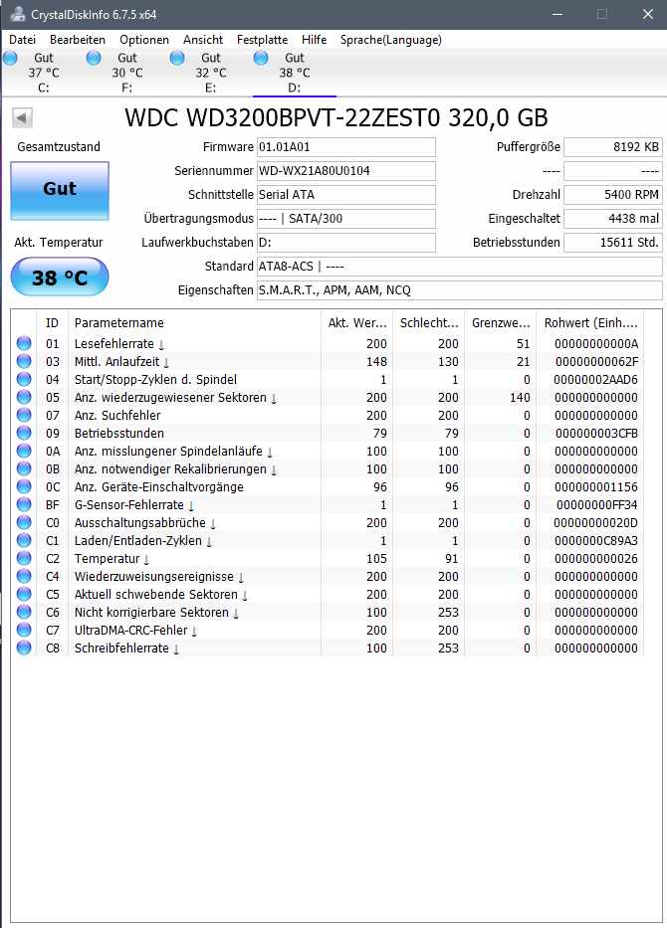Click the Rohwert (Einh.... column header

point(590,322)
